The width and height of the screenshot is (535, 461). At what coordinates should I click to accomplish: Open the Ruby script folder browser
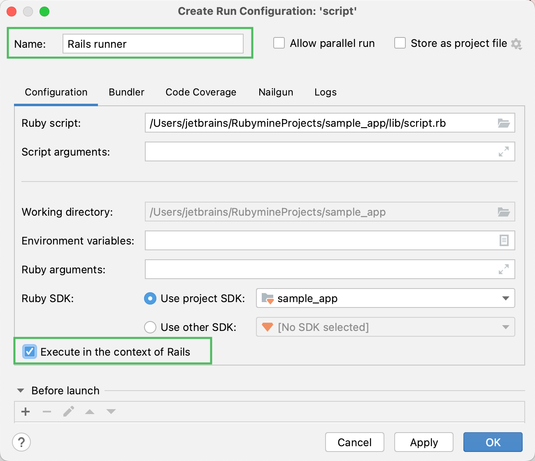(504, 123)
